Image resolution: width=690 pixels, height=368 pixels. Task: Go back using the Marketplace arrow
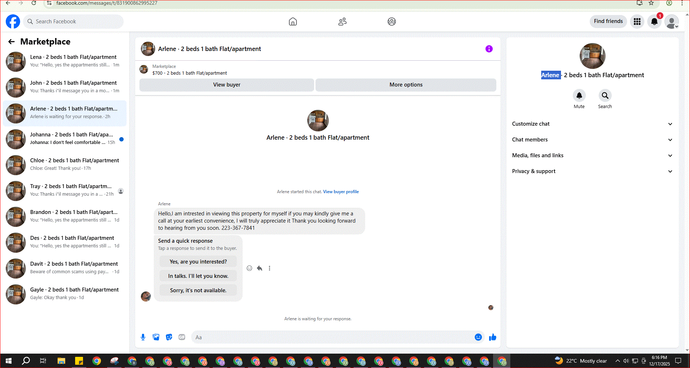point(11,42)
